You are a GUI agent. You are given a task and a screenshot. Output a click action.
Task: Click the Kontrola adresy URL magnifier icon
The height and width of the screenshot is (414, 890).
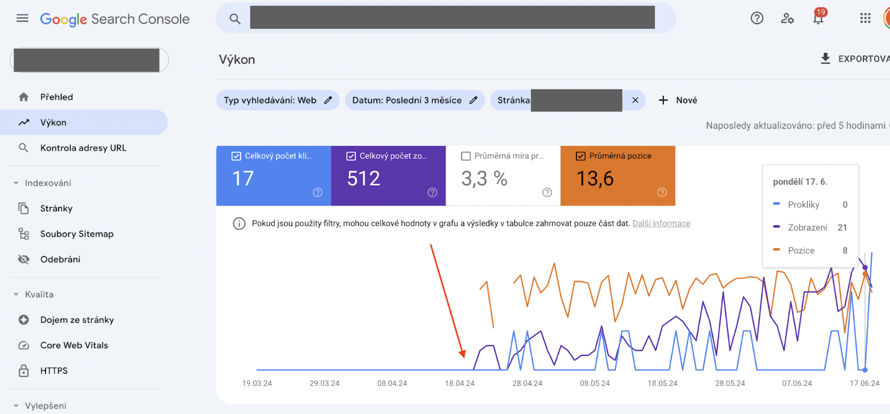(24, 148)
